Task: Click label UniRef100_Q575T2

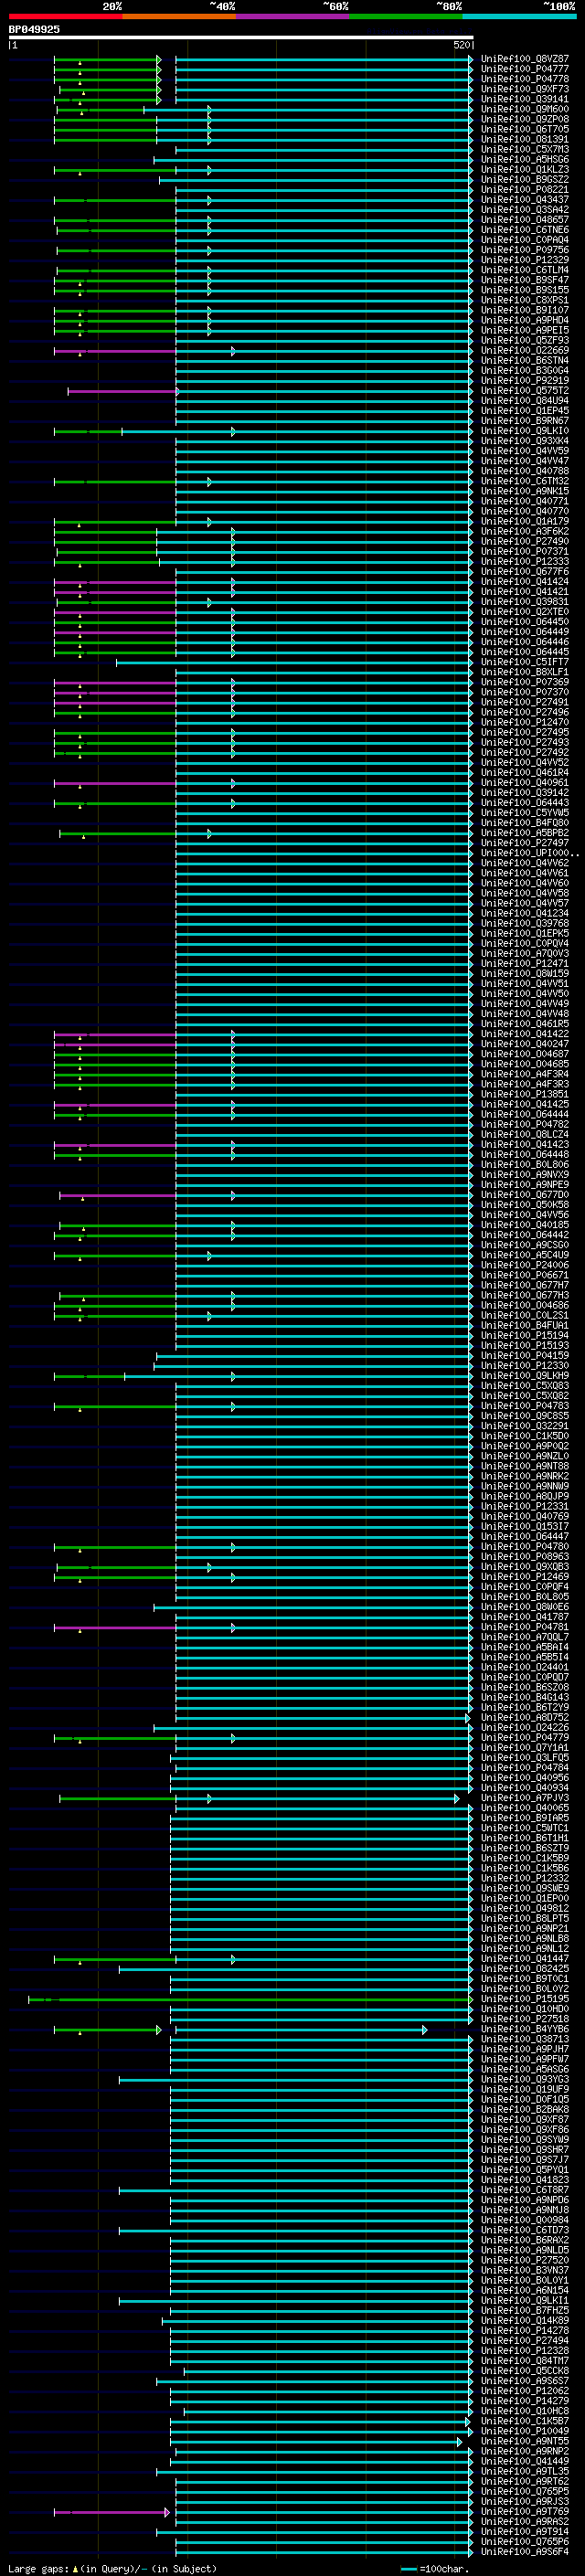Action: click(x=525, y=390)
